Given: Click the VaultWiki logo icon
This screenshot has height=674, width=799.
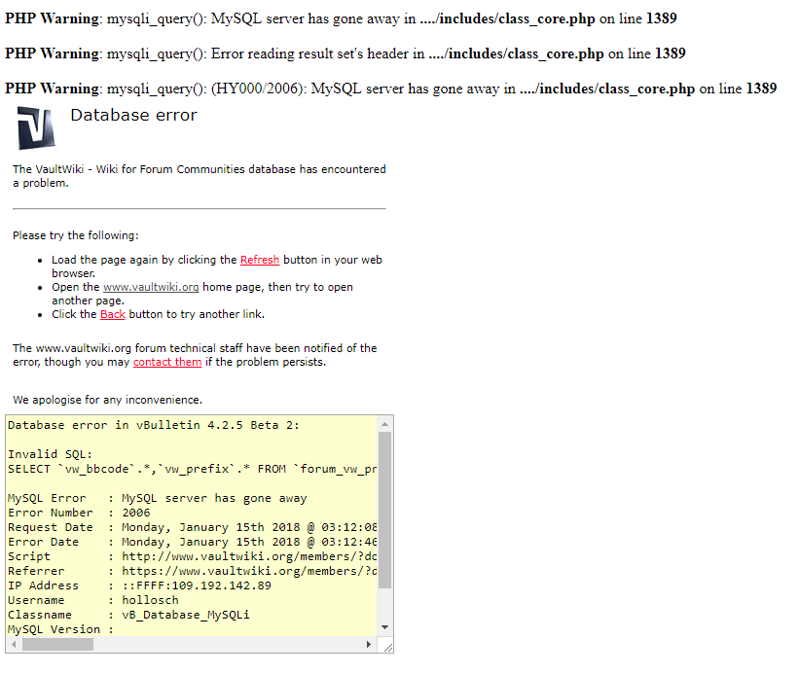Looking at the screenshot, I should point(36,128).
